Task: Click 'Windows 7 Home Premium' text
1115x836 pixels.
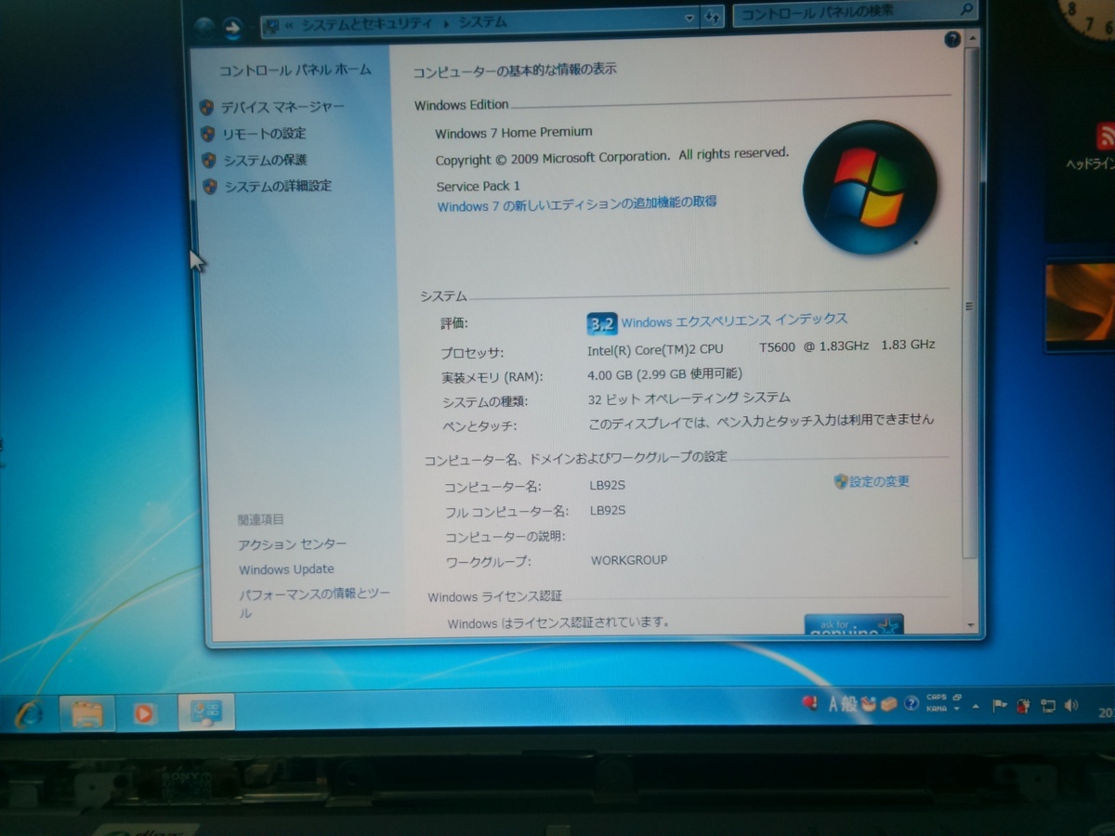Action: [514, 133]
